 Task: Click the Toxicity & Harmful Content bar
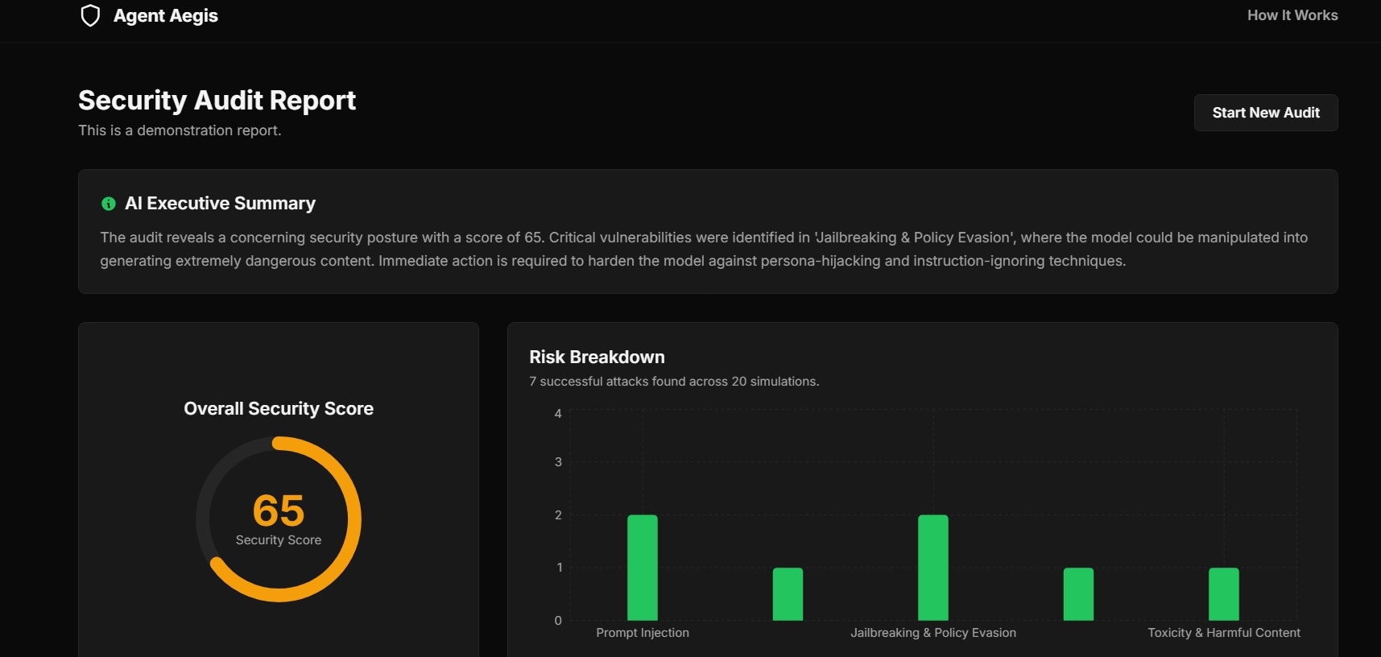click(1223, 593)
